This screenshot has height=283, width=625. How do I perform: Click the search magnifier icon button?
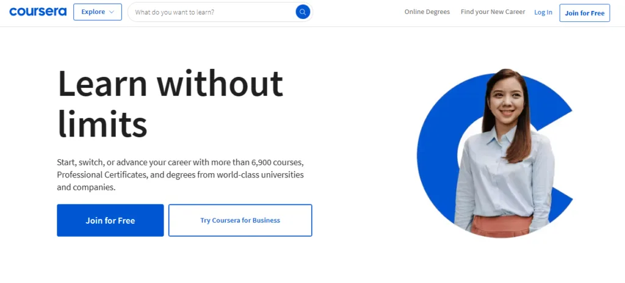tap(303, 12)
